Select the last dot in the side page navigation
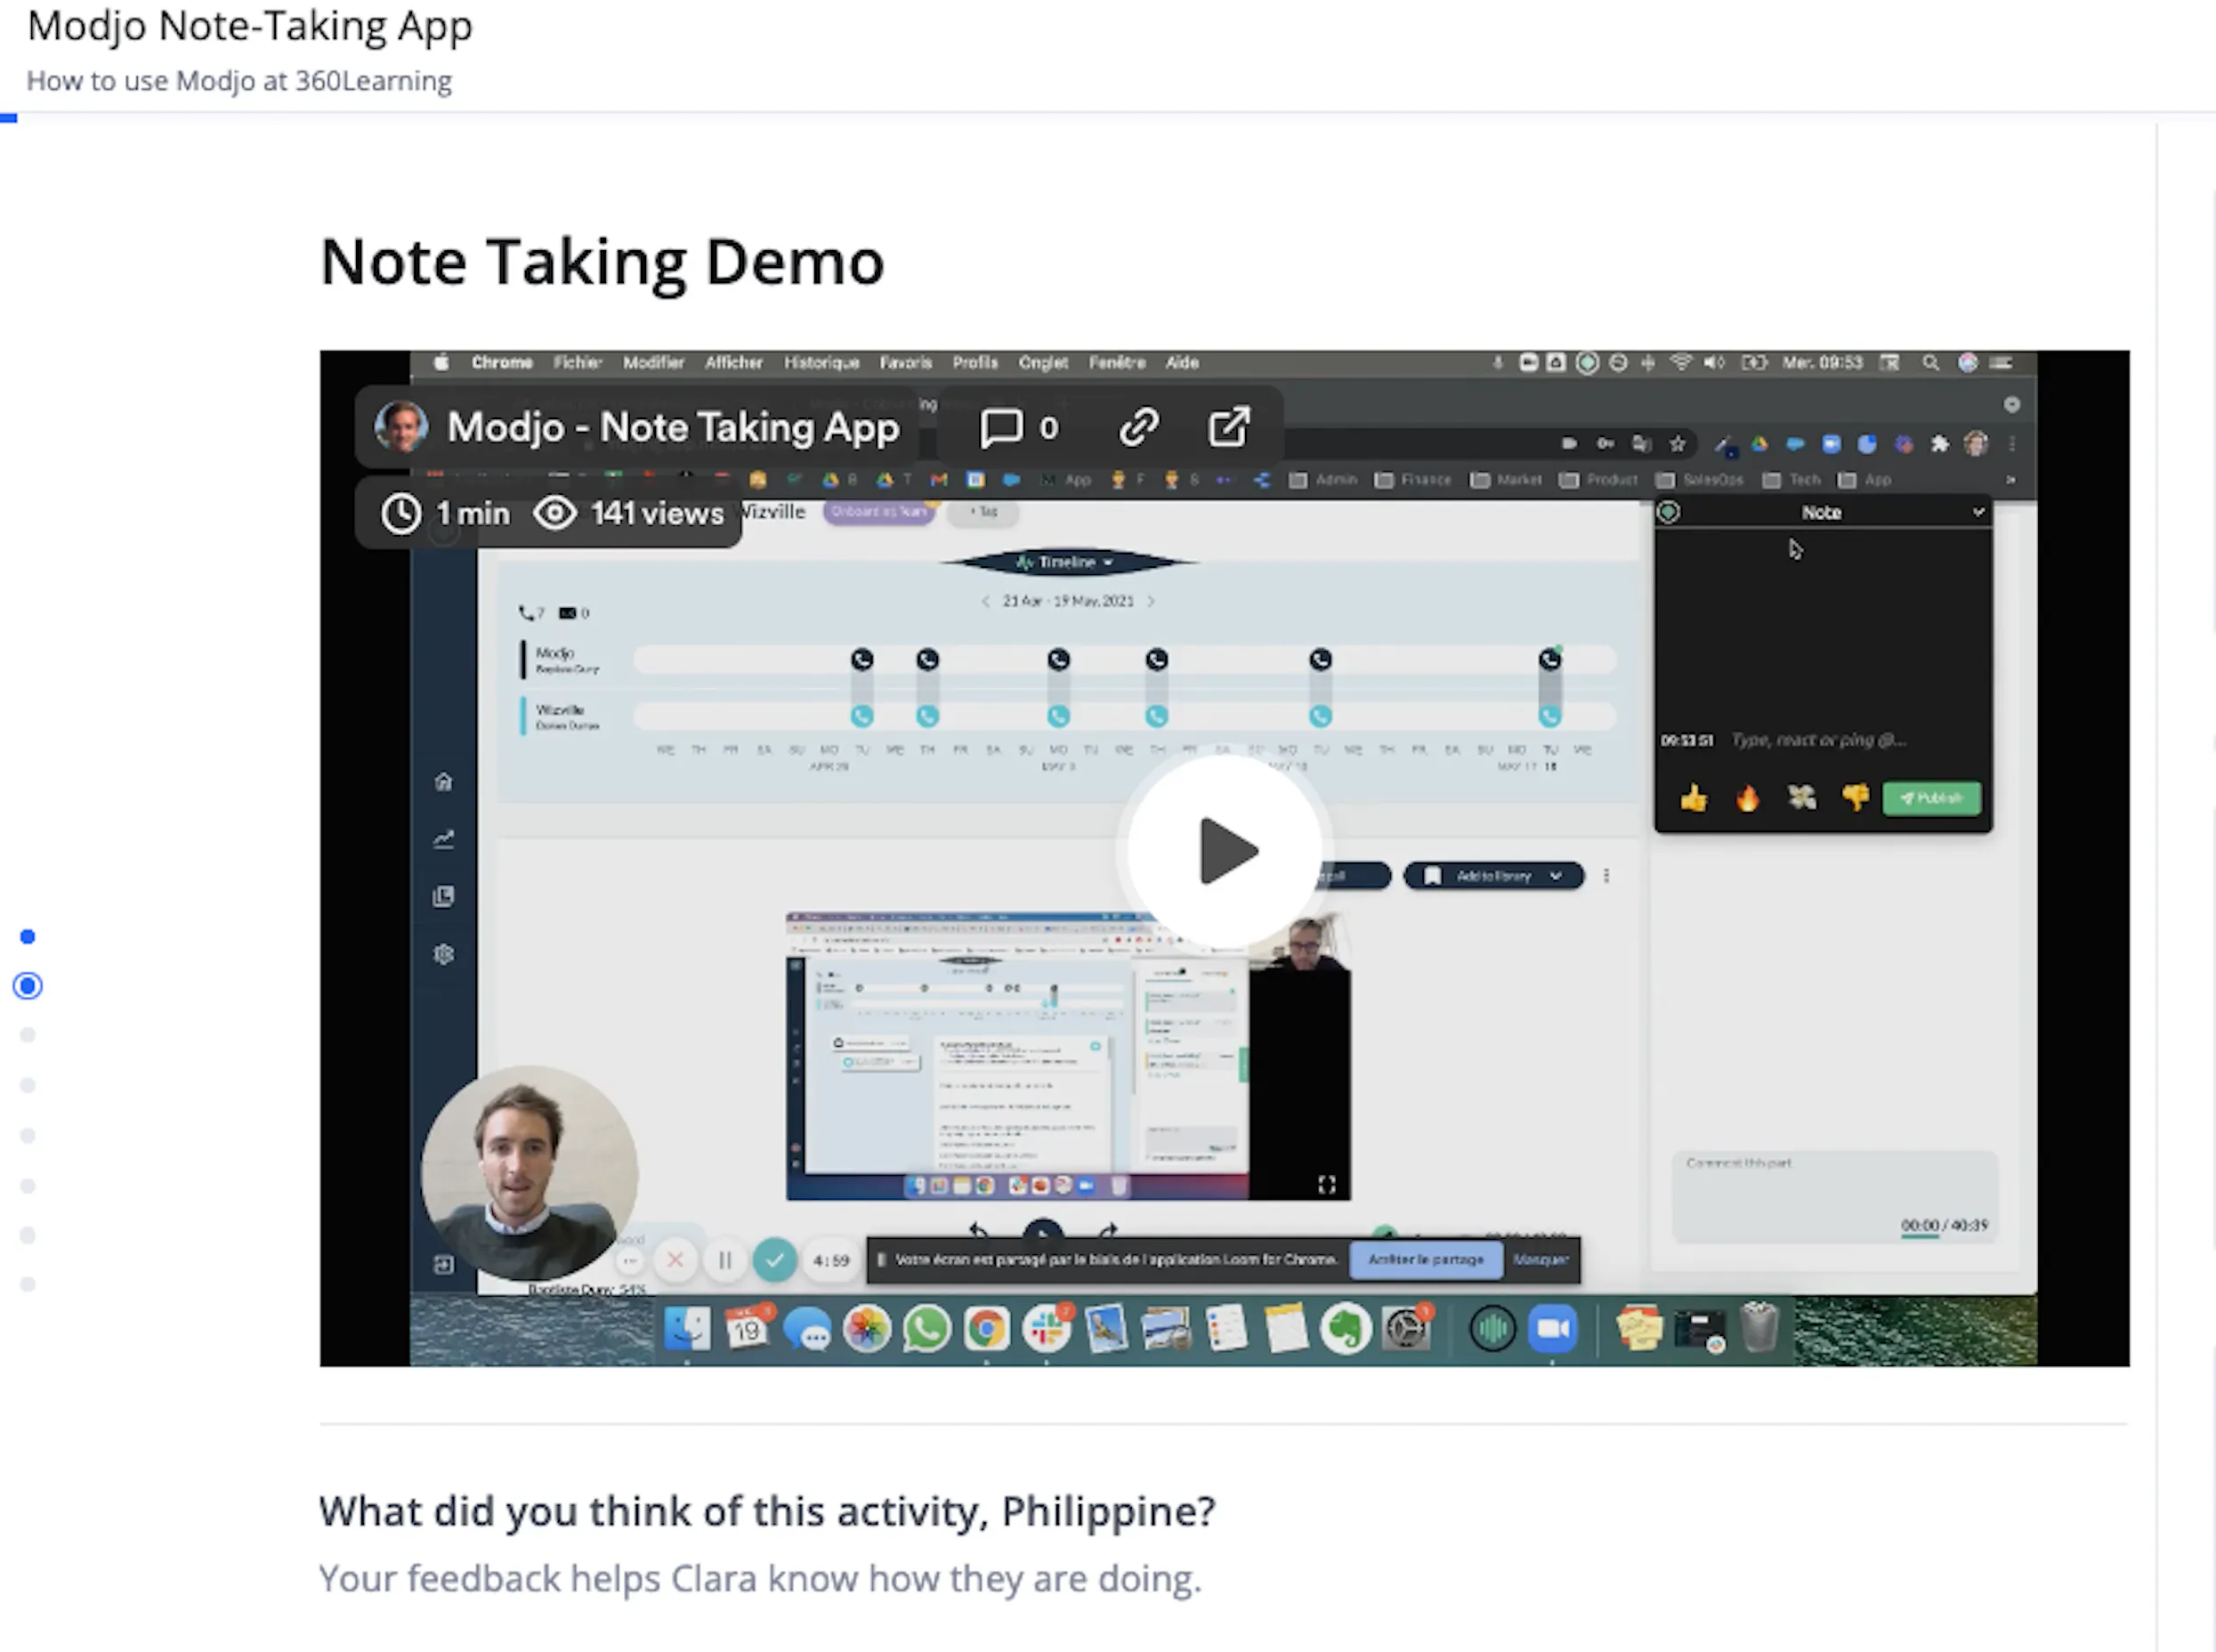2216x1652 pixels. (x=28, y=1284)
